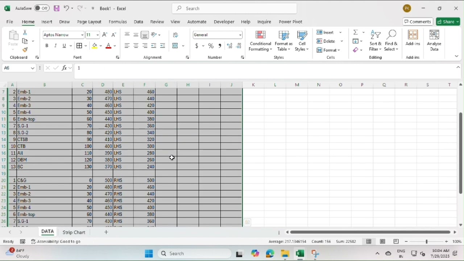This screenshot has height=261, width=464.
Task: Switch to the Developer tab
Action: point(224,22)
